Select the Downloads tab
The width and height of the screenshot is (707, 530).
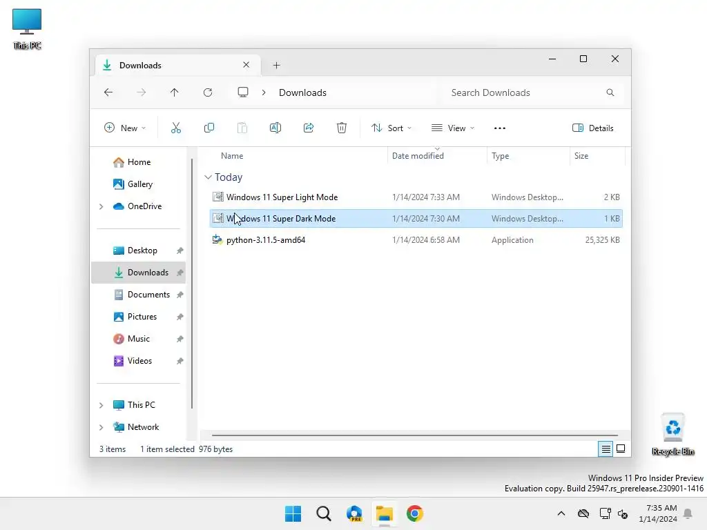(177, 66)
